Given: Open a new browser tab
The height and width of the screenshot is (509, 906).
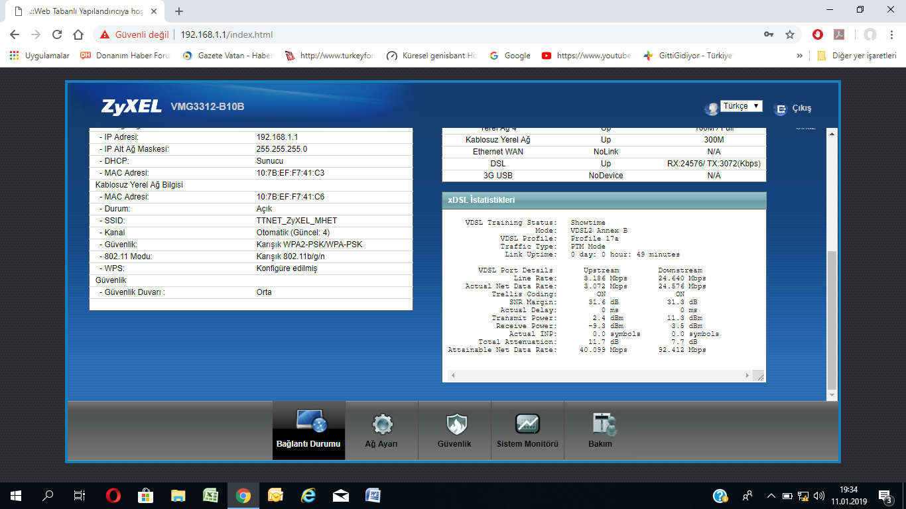Looking at the screenshot, I should pos(179,11).
